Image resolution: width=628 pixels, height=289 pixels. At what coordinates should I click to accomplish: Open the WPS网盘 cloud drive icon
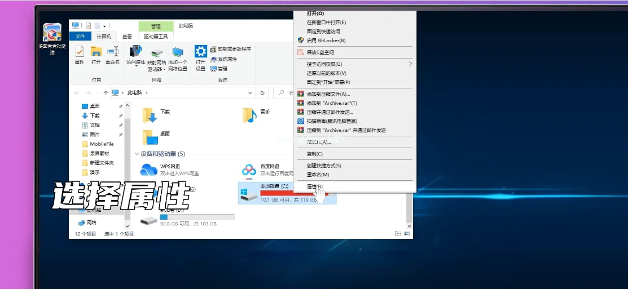pyautogui.click(x=148, y=170)
